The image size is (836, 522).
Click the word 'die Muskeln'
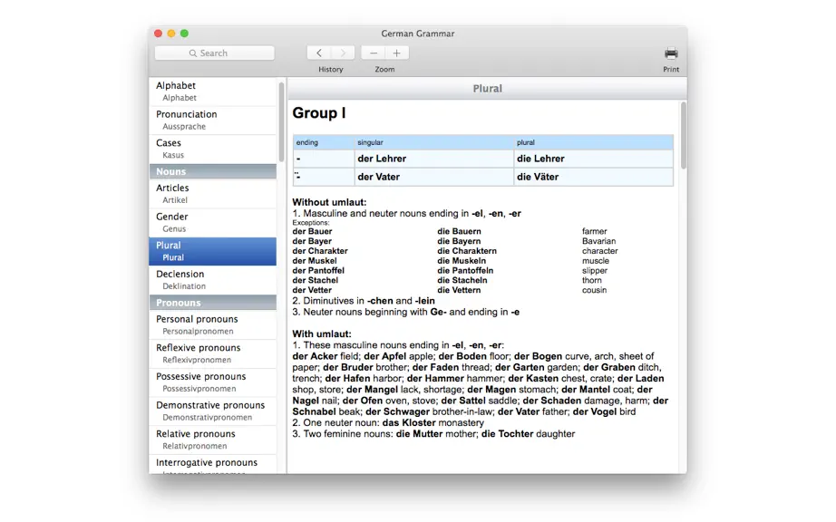(x=462, y=261)
